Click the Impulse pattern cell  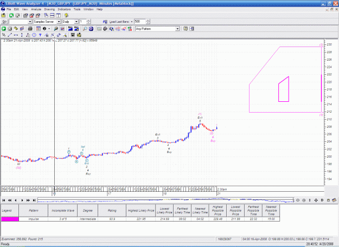[34, 219]
